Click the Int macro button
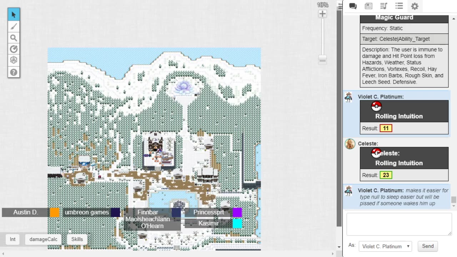 [x=13, y=240]
